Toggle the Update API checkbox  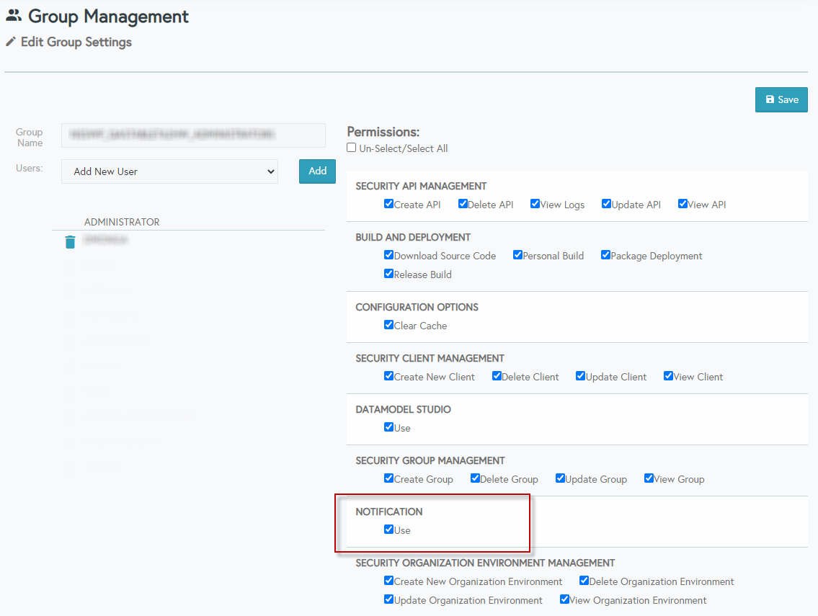pyautogui.click(x=606, y=203)
